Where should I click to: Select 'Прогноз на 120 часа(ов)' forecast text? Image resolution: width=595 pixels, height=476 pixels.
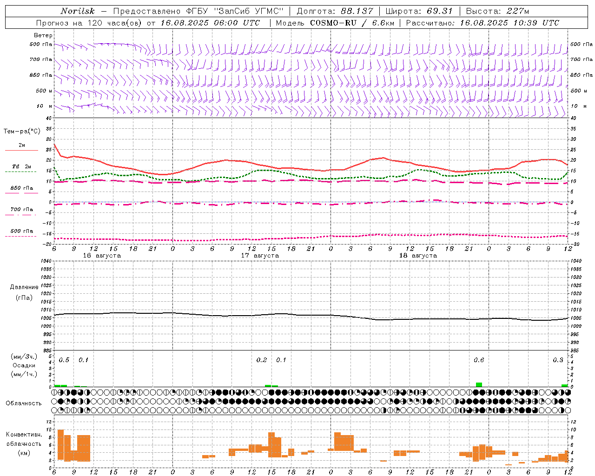click(x=90, y=23)
